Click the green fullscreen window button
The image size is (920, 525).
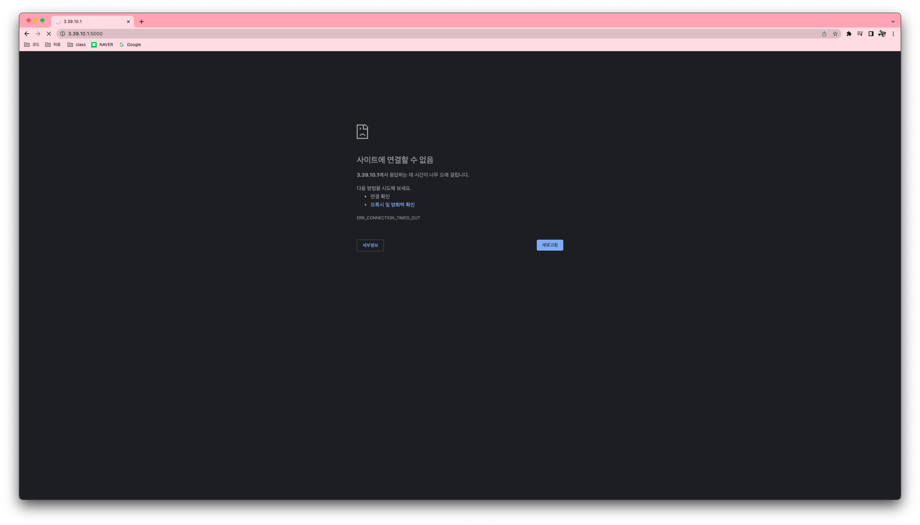42,21
